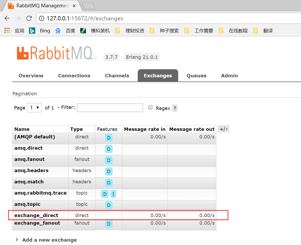This screenshot has width=301, height=245.
Task: Go to the Admin tab
Action: [229, 75]
